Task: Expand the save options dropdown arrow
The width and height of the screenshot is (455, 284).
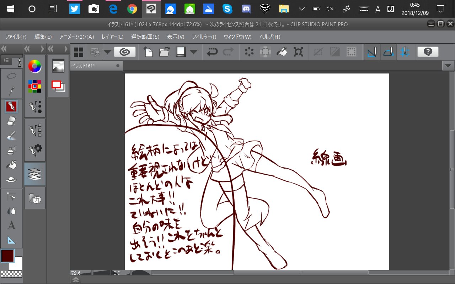Action: point(193,52)
